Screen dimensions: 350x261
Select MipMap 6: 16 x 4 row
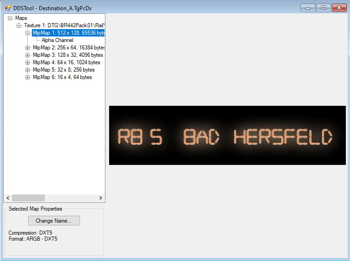[x=62, y=77]
